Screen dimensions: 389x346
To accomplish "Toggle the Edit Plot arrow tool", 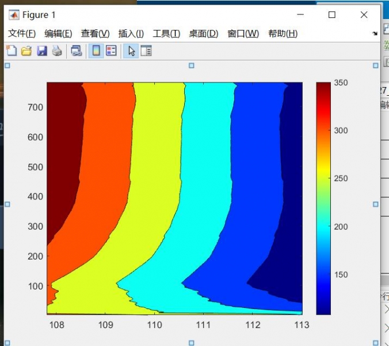I will [131, 51].
